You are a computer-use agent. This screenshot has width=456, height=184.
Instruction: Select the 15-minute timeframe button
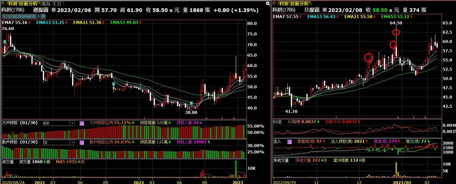tap(19, 16)
